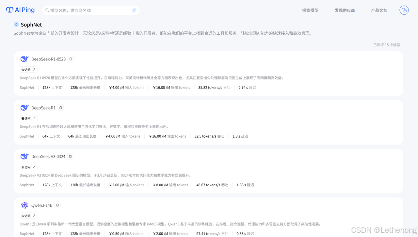The image size is (418, 237).
Task: Open the 探索模型 menu item
Action: pos(310,10)
